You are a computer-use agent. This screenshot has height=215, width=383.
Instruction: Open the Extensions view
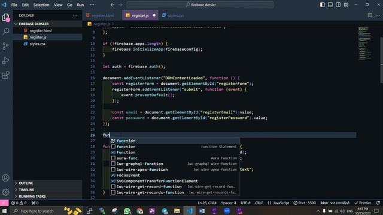coord(5,75)
